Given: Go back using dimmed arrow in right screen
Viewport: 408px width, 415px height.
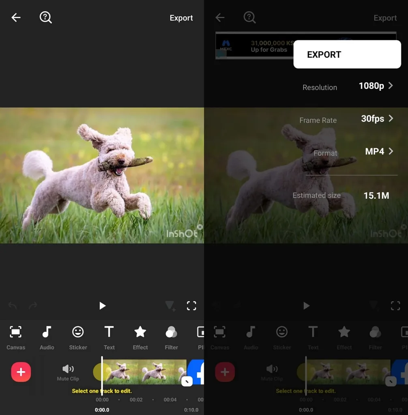Looking at the screenshot, I should point(220,17).
